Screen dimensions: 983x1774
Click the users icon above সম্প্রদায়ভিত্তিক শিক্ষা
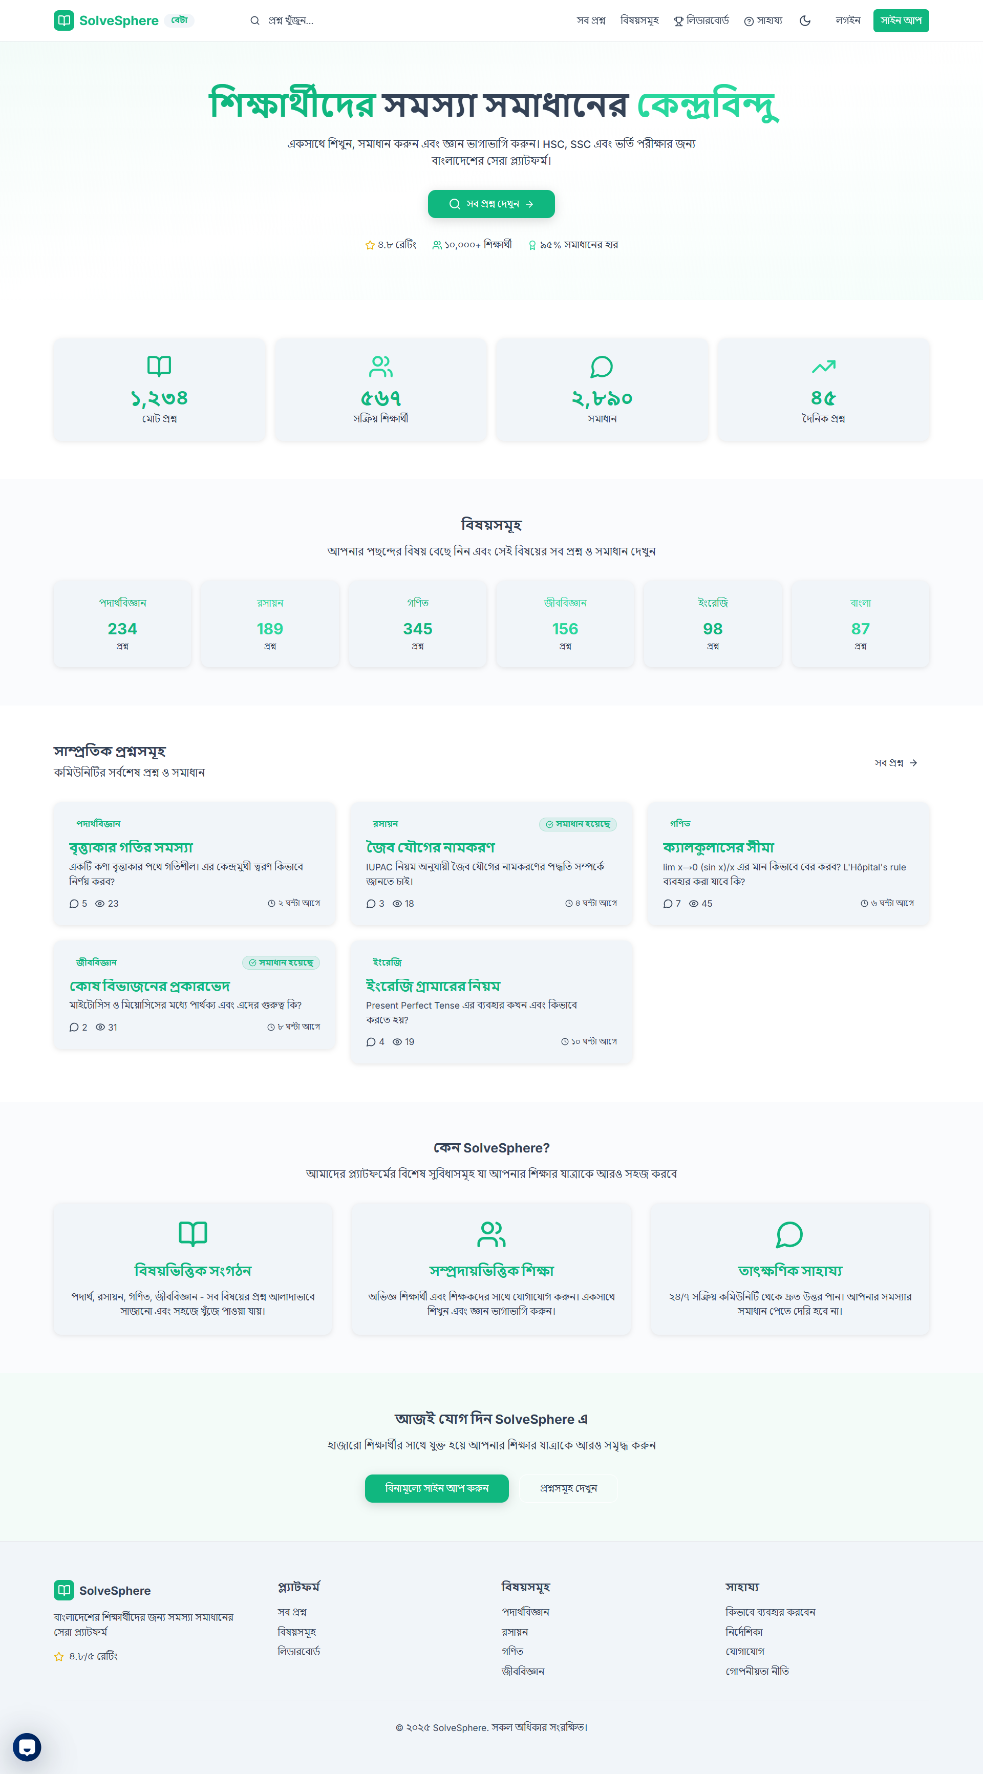point(491,1234)
